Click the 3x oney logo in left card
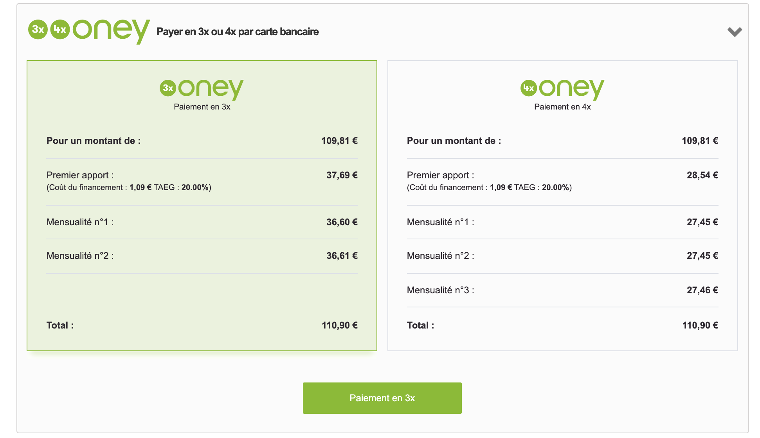The image size is (760, 438). [x=202, y=90]
